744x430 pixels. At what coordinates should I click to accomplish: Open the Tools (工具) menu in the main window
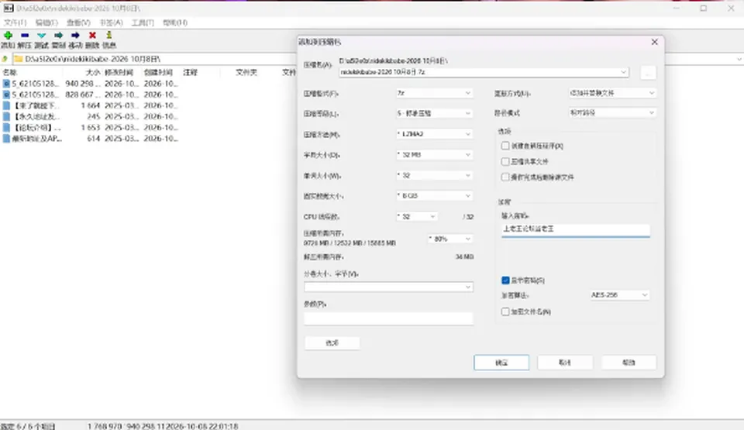[x=143, y=22]
